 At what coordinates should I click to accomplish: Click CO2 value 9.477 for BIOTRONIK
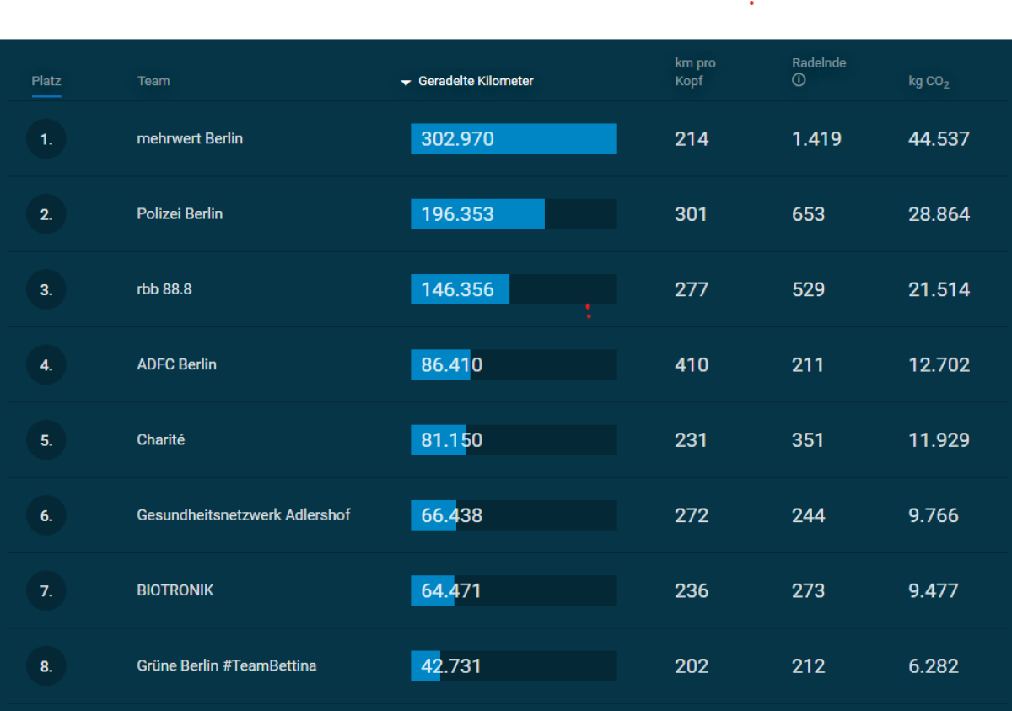point(934,591)
